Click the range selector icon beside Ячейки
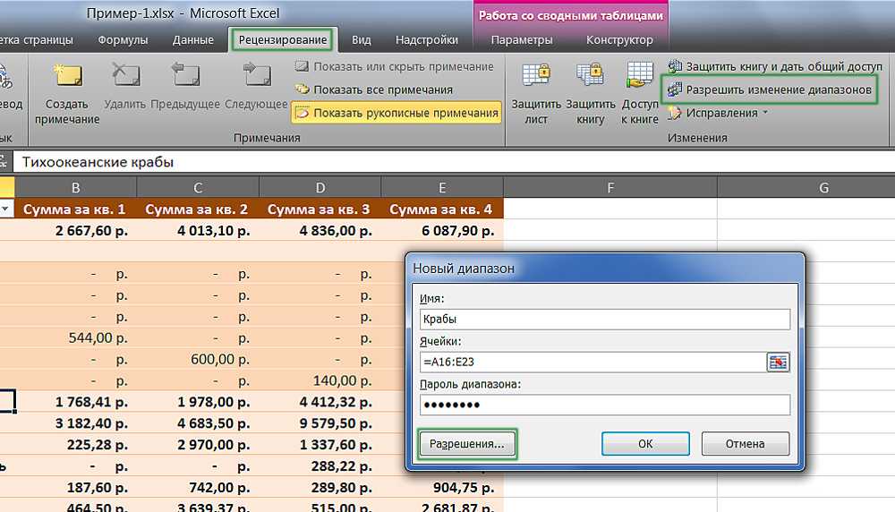The width and height of the screenshot is (895, 512). pos(779,362)
